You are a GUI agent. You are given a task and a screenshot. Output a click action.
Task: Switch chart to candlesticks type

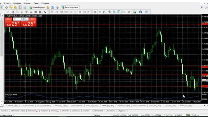[100, 12]
